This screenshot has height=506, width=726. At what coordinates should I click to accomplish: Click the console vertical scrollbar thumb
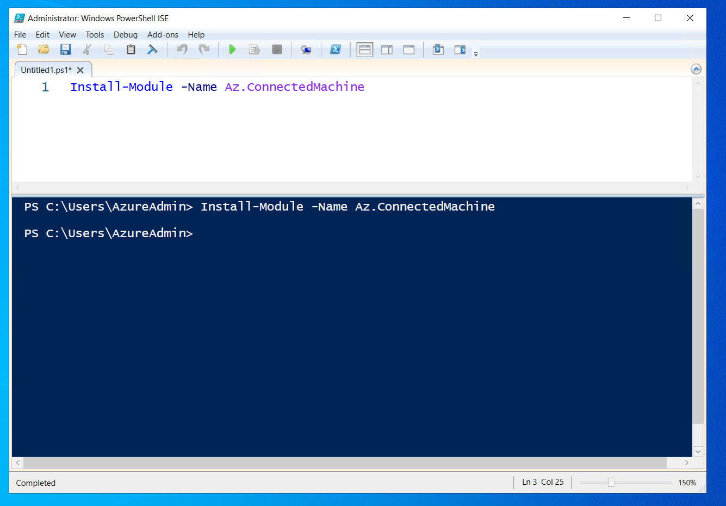(x=698, y=316)
